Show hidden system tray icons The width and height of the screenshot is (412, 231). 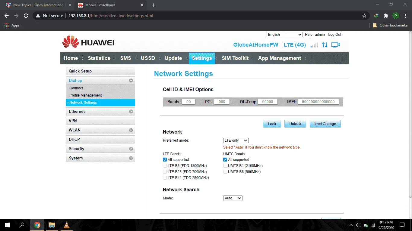(351, 225)
